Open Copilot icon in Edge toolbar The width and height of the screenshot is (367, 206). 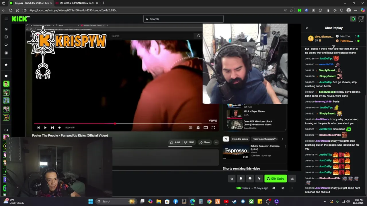click(x=363, y=10)
